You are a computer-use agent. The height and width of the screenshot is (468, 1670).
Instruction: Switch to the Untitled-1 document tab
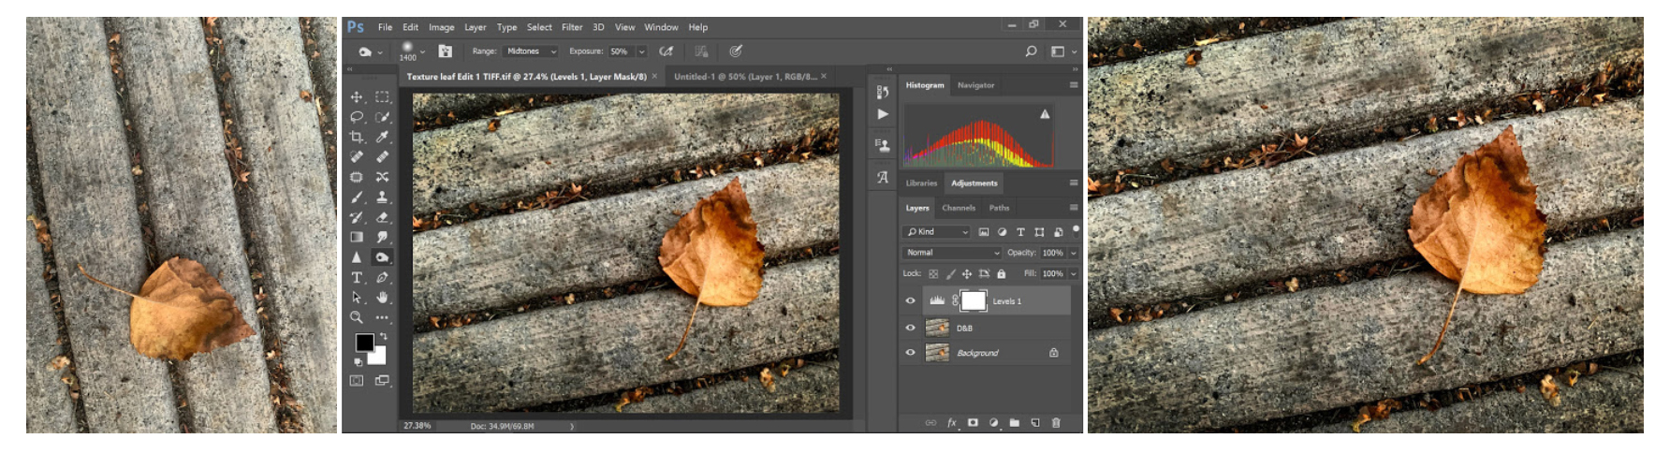[745, 77]
